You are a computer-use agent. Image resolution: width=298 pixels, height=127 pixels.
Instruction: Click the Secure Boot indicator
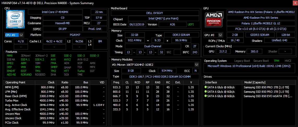[x=261, y=61]
